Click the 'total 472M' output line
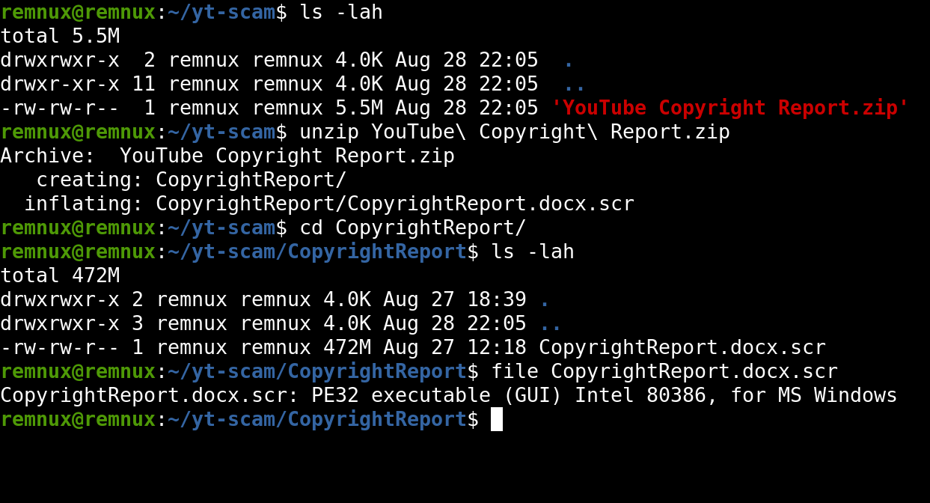 point(60,275)
